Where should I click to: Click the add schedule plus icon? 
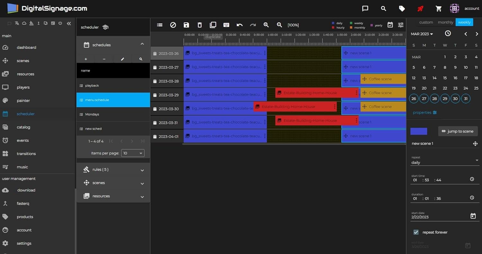click(x=86, y=59)
